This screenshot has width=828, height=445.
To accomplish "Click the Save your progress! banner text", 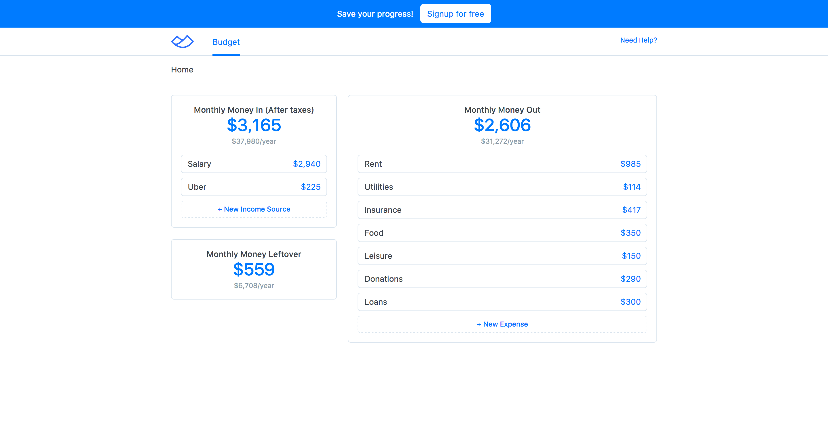I will [375, 14].
